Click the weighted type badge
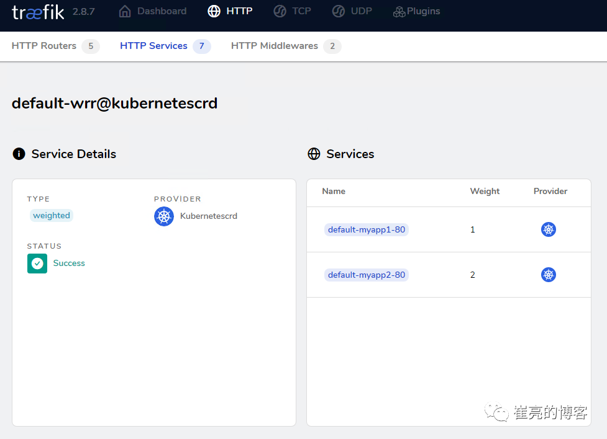Viewport: 607px width, 439px height. [x=52, y=215]
